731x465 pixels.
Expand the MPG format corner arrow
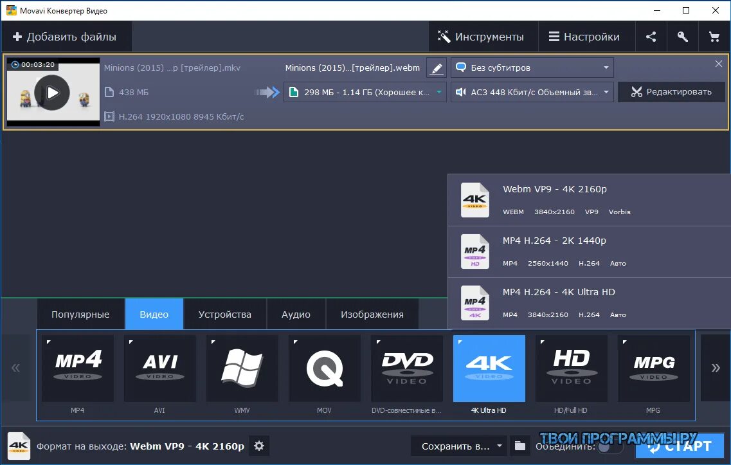pyautogui.click(x=625, y=342)
